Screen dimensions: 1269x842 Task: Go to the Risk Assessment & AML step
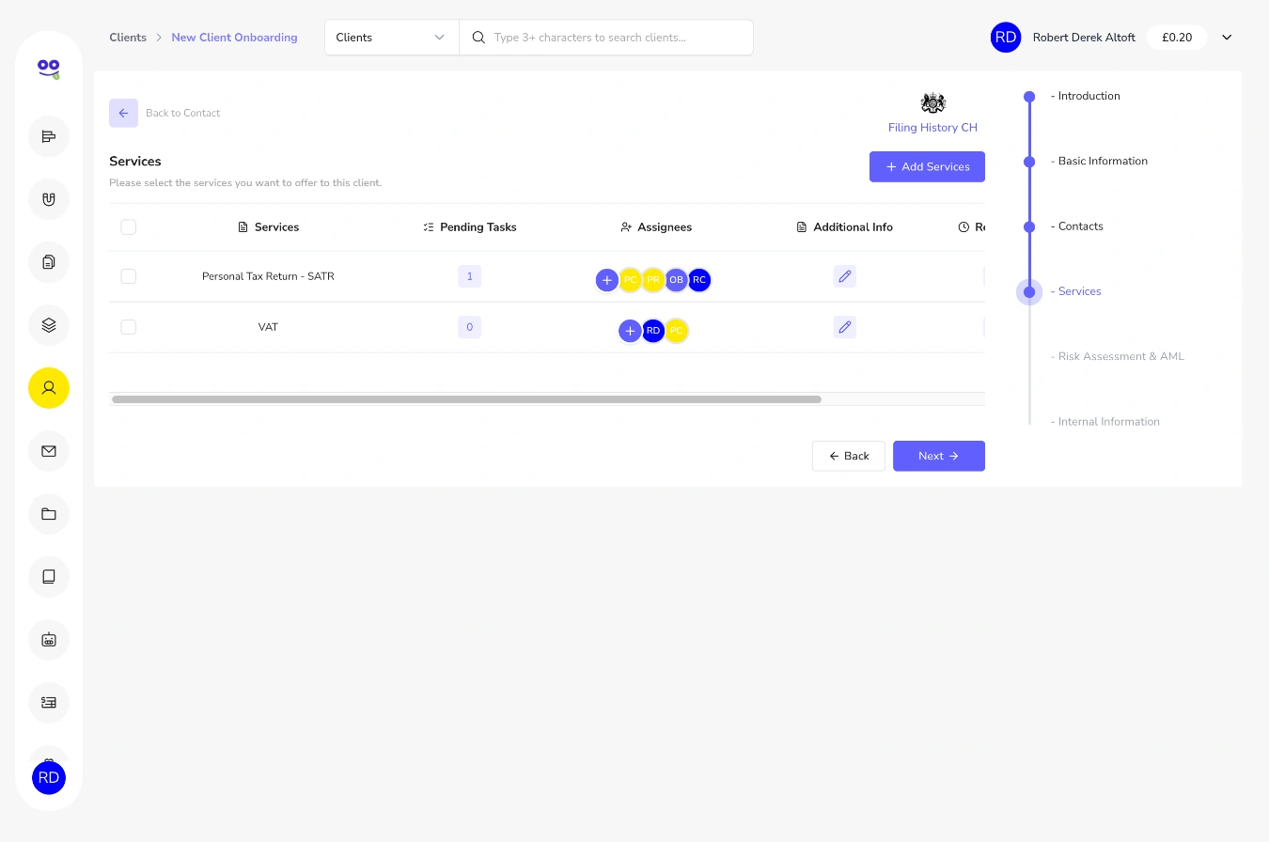click(1118, 356)
